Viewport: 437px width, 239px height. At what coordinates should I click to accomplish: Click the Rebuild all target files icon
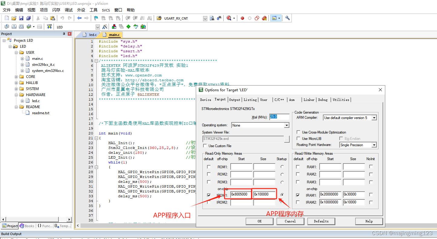coord(21,26)
